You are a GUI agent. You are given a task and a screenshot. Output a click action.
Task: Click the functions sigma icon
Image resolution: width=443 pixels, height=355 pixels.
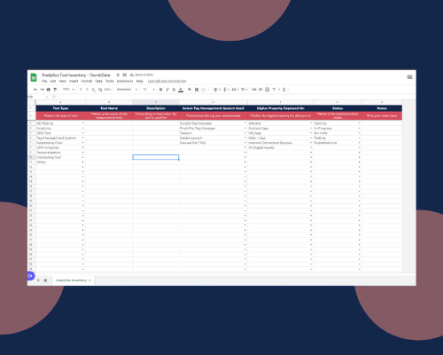(284, 90)
